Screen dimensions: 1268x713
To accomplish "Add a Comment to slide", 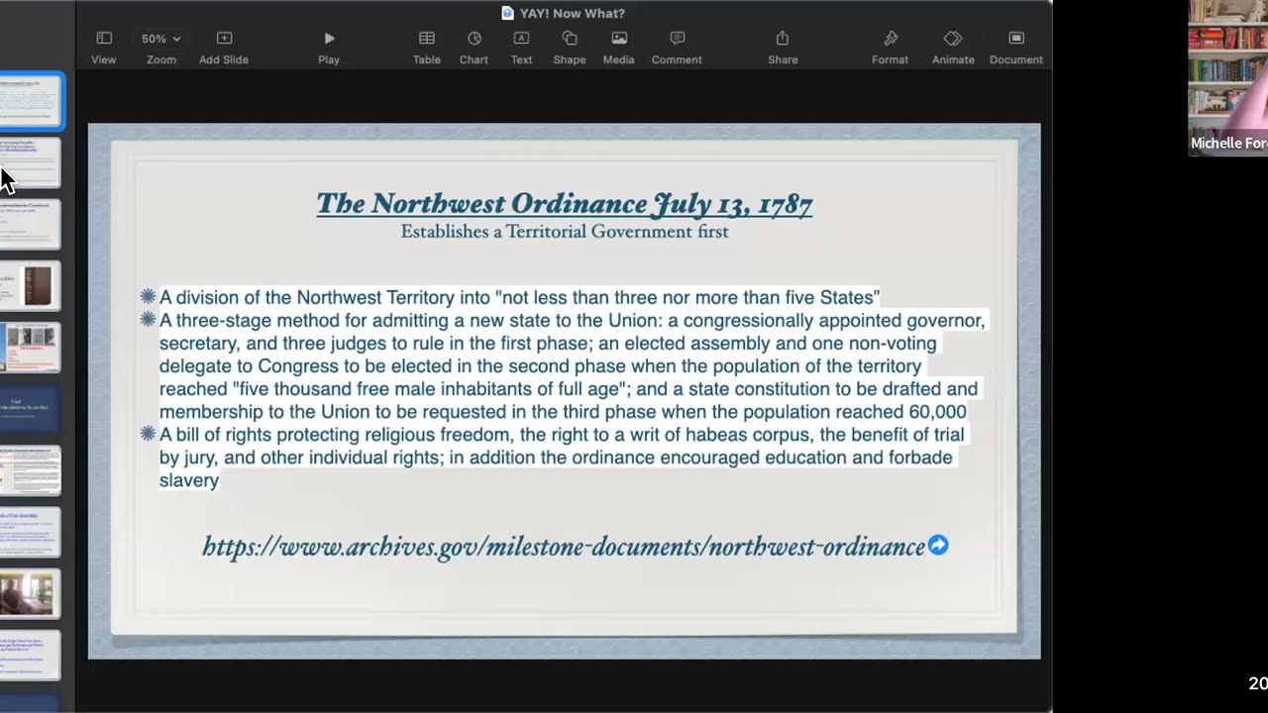I will tap(677, 47).
